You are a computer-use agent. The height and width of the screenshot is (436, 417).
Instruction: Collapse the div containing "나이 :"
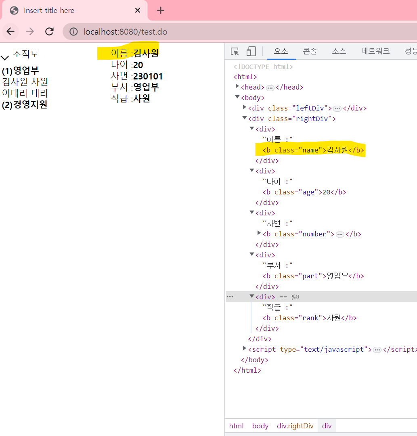click(251, 171)
